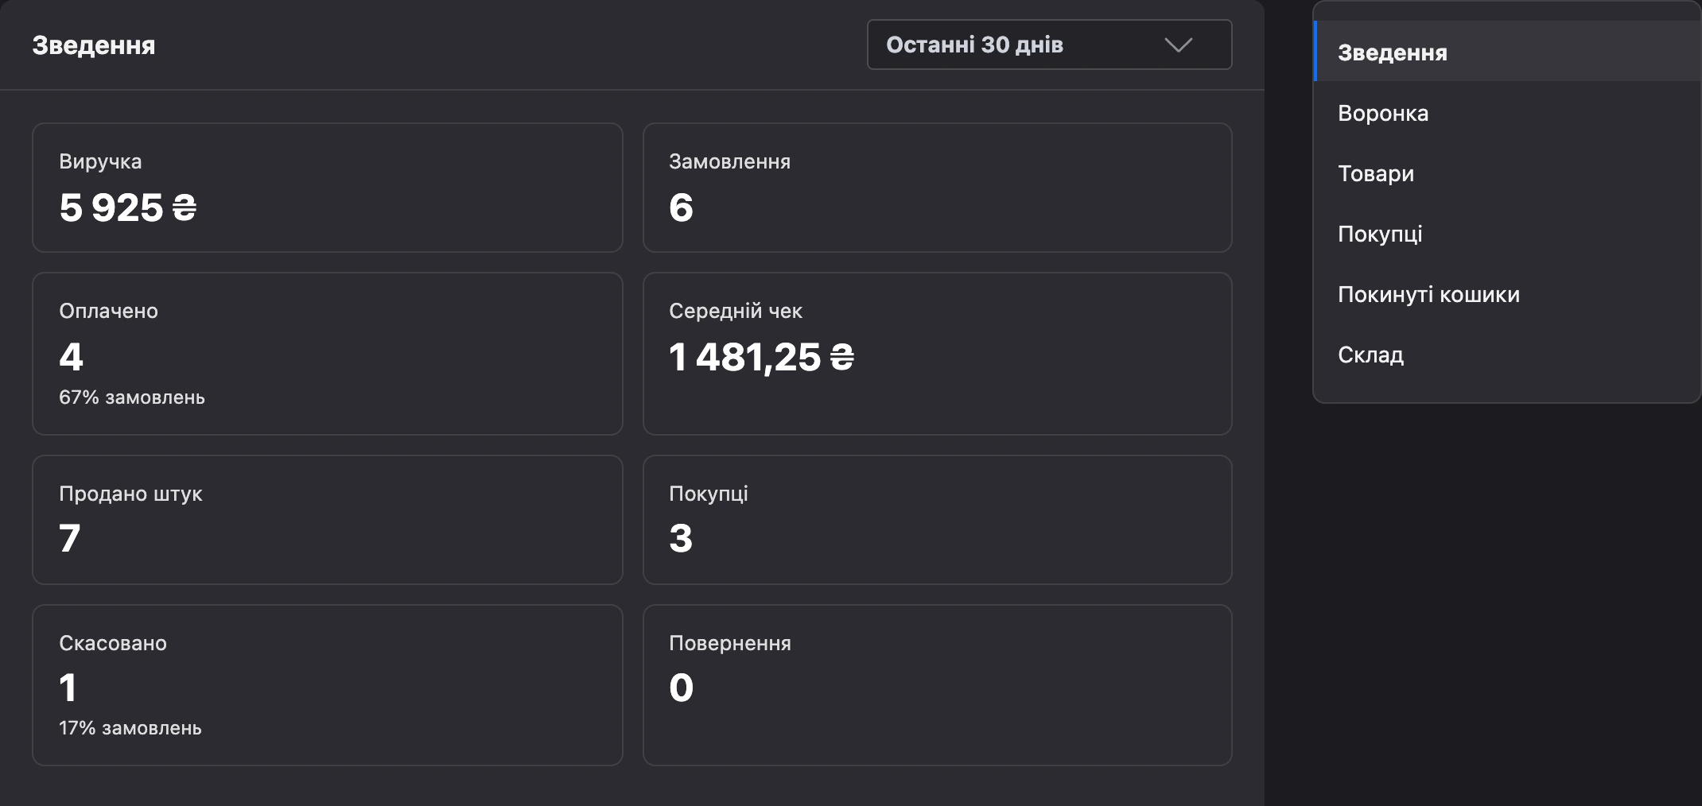The image size is (1702, 806).
Task: Go to Товари section
Action: (1507, 173)
